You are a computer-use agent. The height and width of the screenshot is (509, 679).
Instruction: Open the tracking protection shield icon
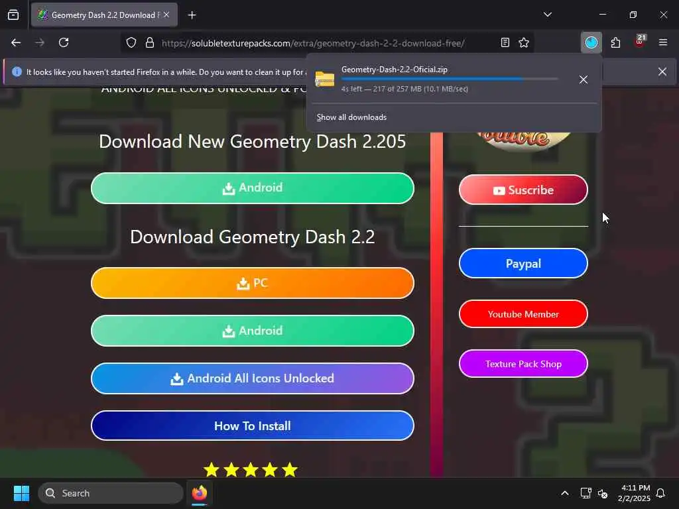point(131,42)
